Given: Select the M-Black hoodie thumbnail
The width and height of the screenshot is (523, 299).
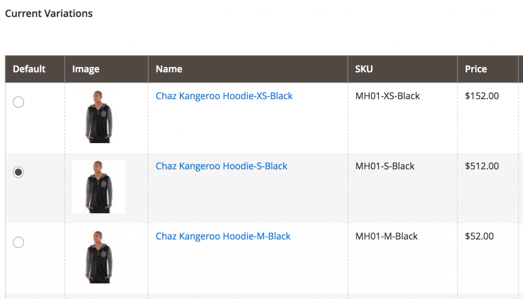Looking at the screenshot, I should 99,257.
